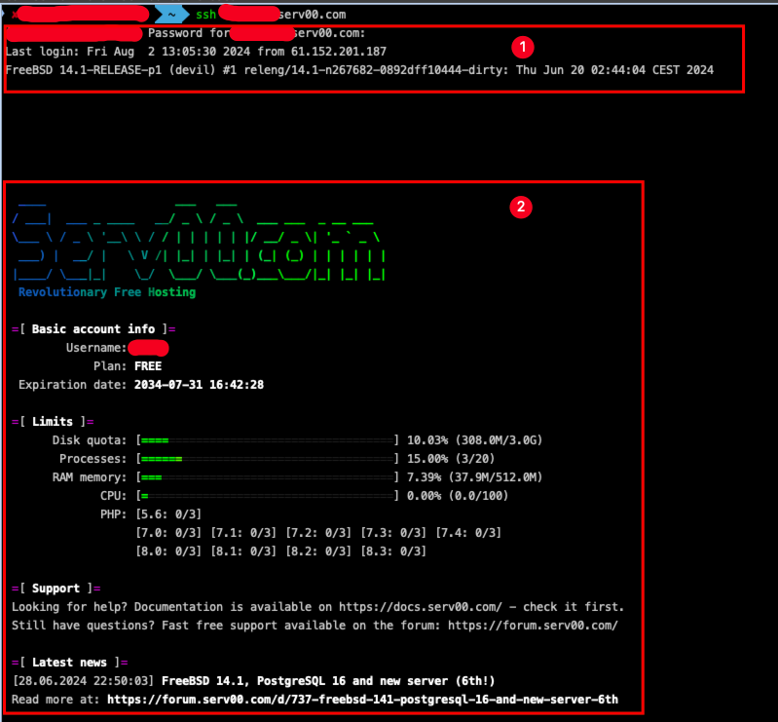Select the 'Support' section header
The height and width of the screenshot is (722, 778).
coord(56,589)
